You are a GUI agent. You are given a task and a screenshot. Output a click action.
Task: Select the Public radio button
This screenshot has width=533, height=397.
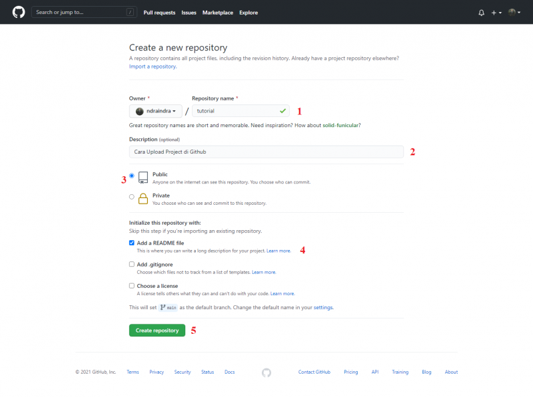click(x=132, y=176)
